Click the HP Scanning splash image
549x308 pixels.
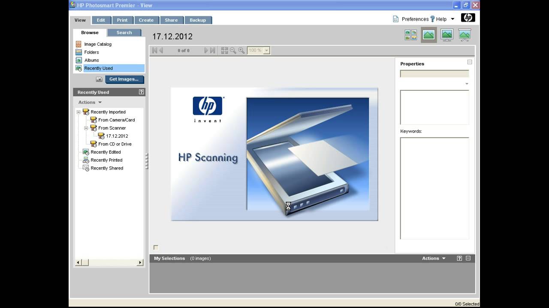click(x=274, y=154)
